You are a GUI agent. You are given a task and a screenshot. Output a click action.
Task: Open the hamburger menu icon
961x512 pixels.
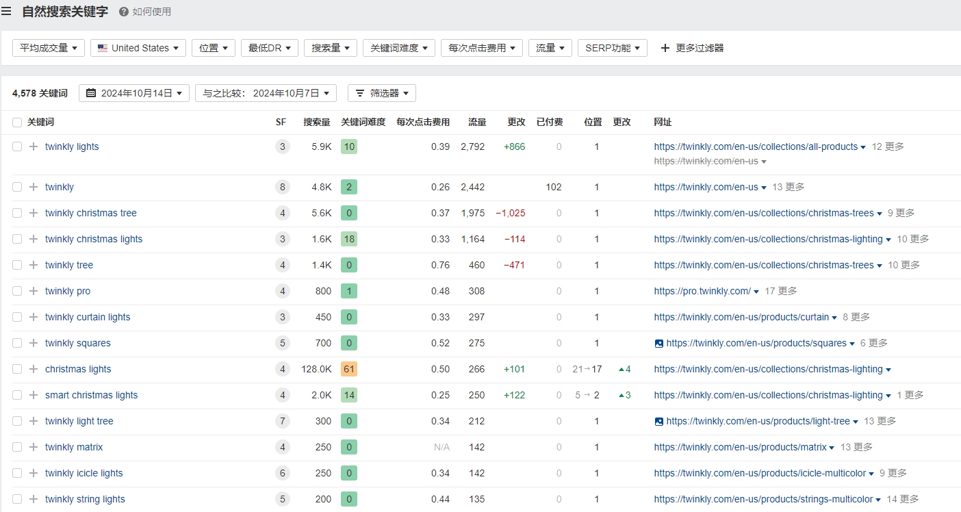pyautogui.click(x=6, y=11)
